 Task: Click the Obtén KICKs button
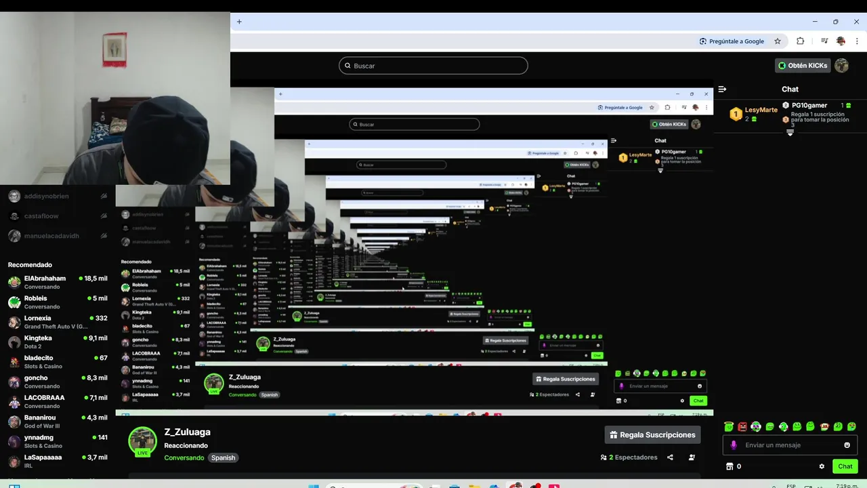[x=803, y=66]
